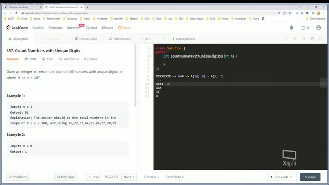The width and height of the screenshot is (329, 185).
Task: Close the Problems - LeetCode browser tab
Action: 41,7
